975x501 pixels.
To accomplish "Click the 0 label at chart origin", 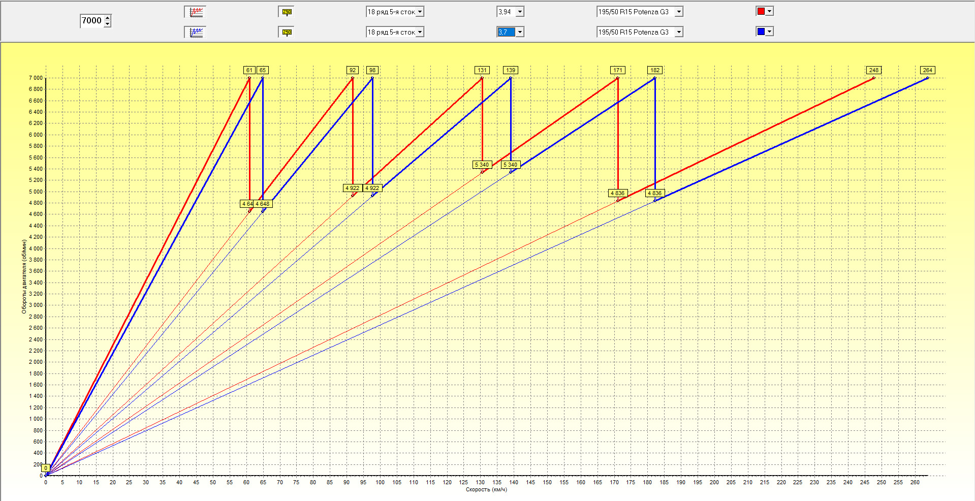I will point(46,468).
